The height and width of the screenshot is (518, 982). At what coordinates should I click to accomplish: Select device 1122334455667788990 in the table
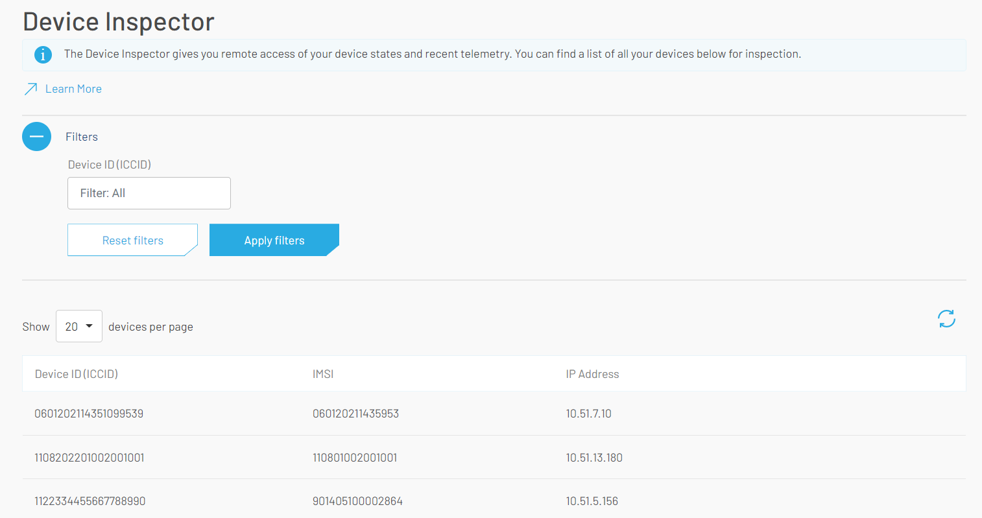[x=90, y=500]
